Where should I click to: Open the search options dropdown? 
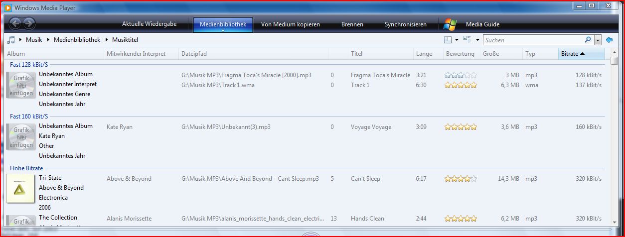point(598,40)
